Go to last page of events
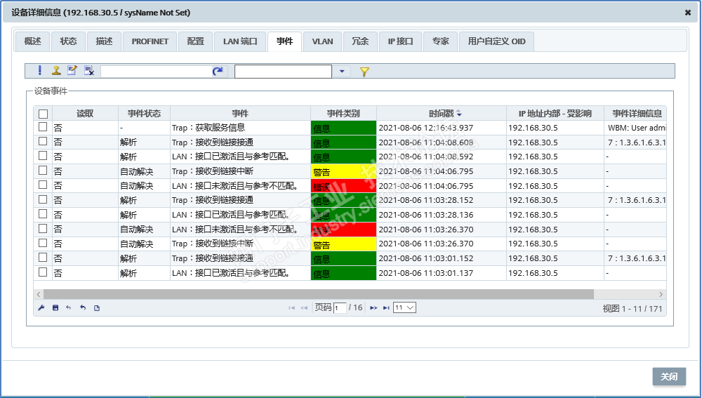Screen dimensions: 702x398 coord(386,308)
